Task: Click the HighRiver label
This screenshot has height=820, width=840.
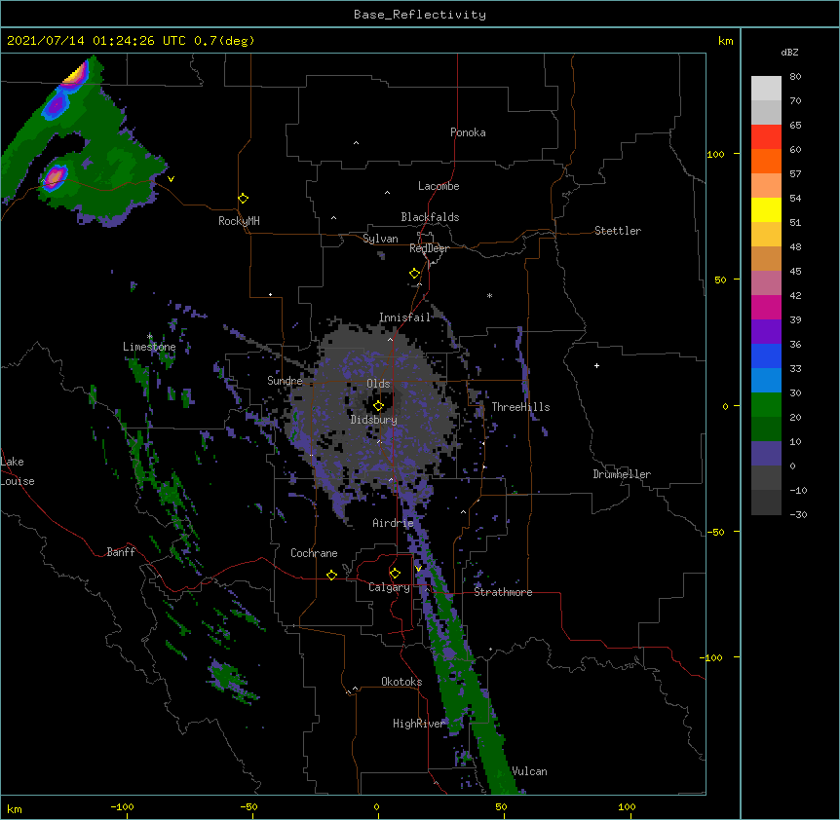Action: (x=419, y=724)
